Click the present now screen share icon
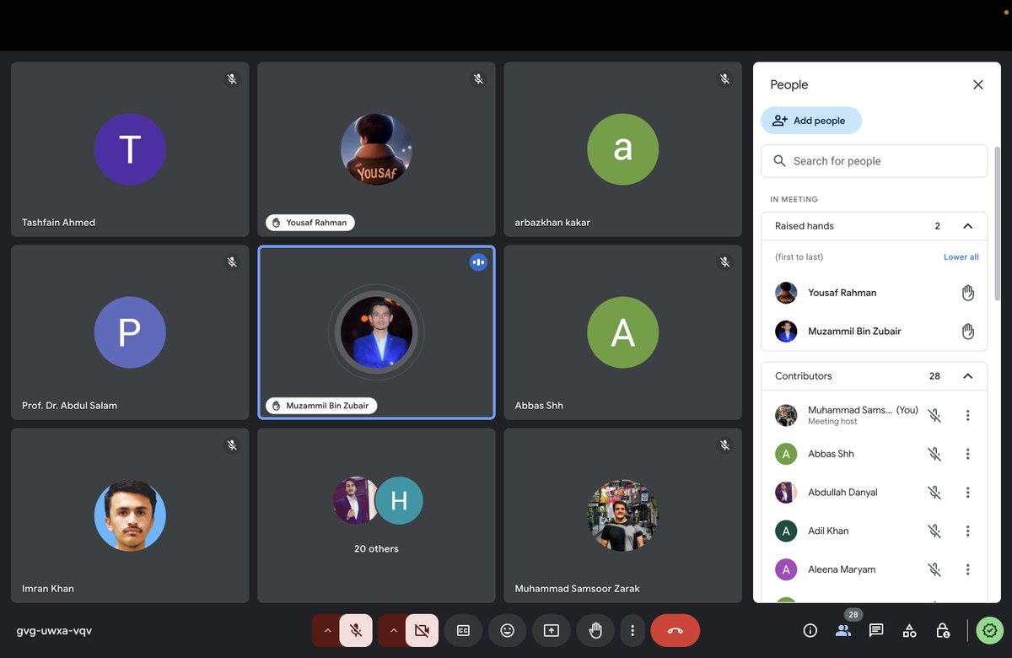 pyautogui.click(x=551, y=630)
